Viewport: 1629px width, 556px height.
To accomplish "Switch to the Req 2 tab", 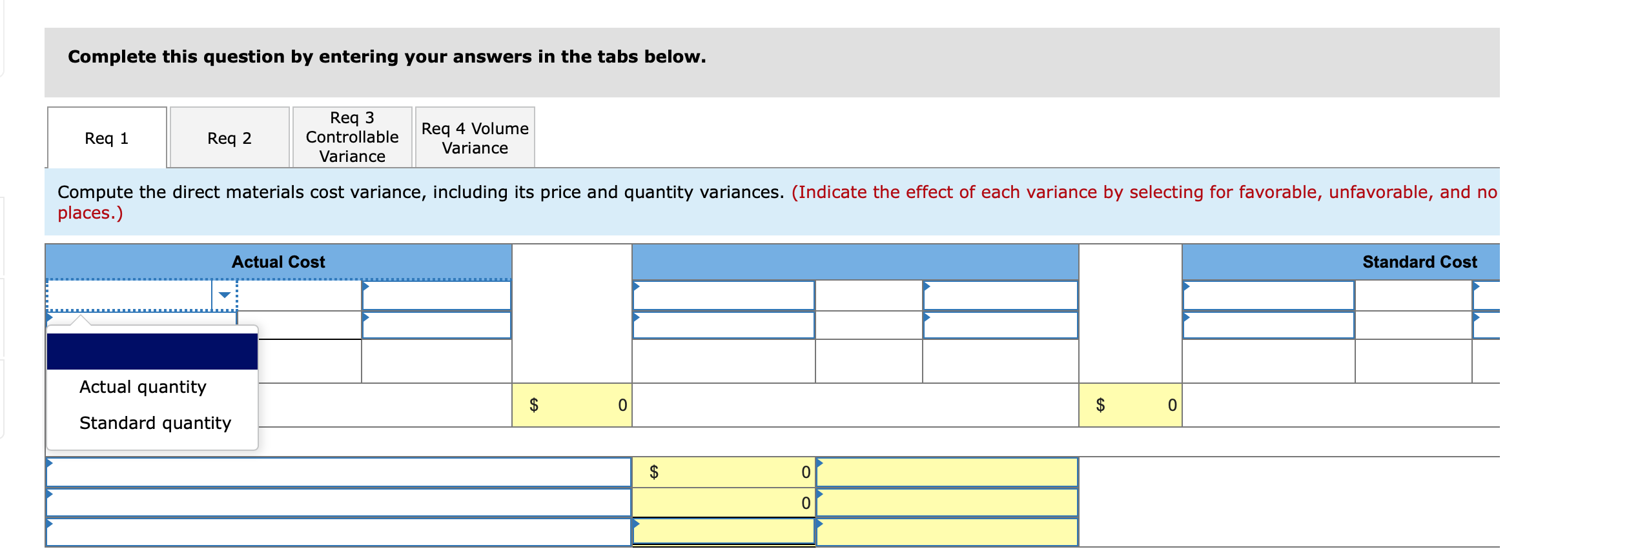I will coord(229,137).
